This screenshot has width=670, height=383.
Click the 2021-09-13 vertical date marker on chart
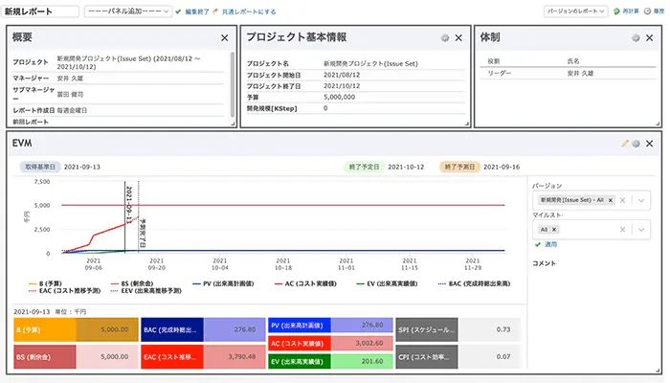tap(125, 215)
